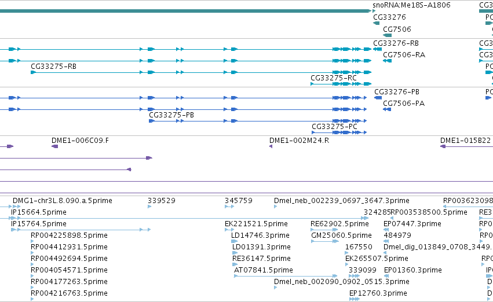Select the 324285RP003538500.5prime label

point(415,212)
